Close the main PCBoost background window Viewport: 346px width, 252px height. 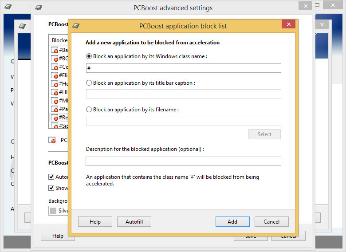point(333,5)
